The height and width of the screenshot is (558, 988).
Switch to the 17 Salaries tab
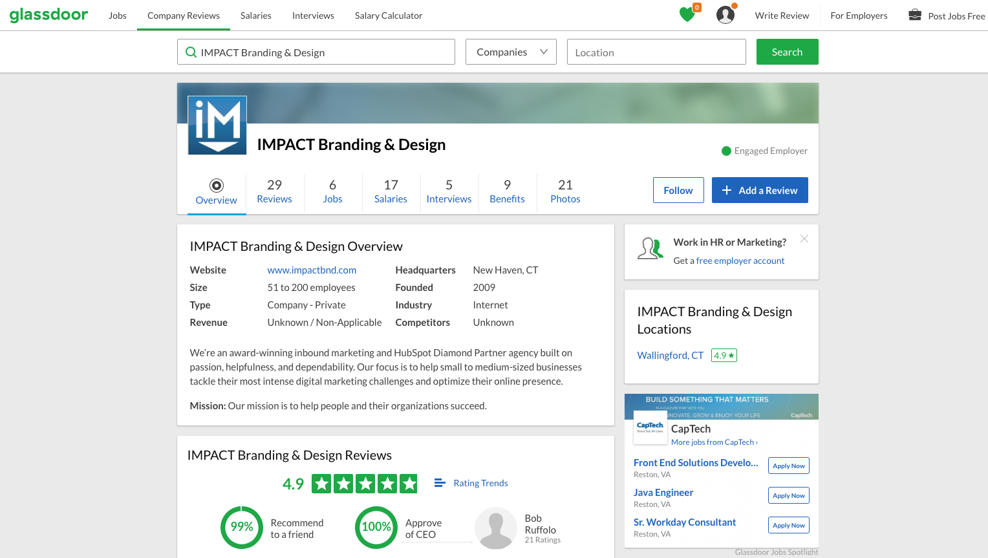click(391, 191)
